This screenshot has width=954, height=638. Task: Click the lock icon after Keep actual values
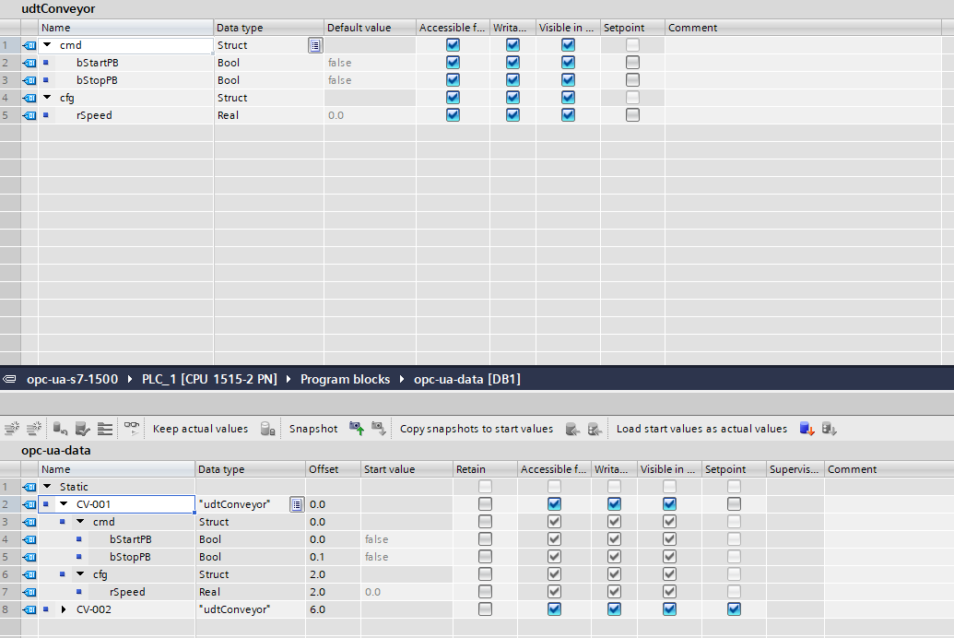coord(267,429)
